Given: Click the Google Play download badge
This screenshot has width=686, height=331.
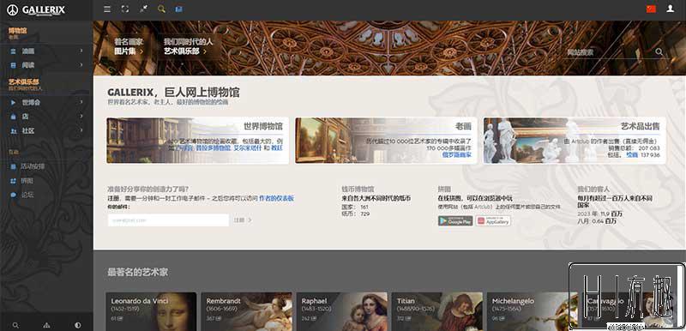Looking at the screenshot, I should [455, 221].
